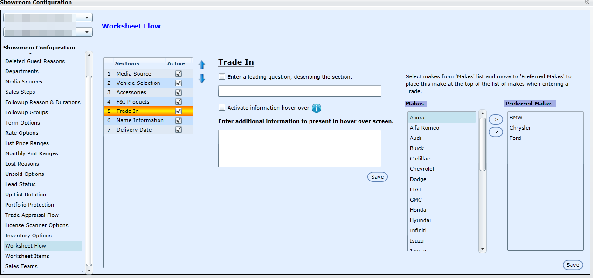Uncheck Delivery Date active checkbox
The image size is (593, 278).
coord(178,130)
